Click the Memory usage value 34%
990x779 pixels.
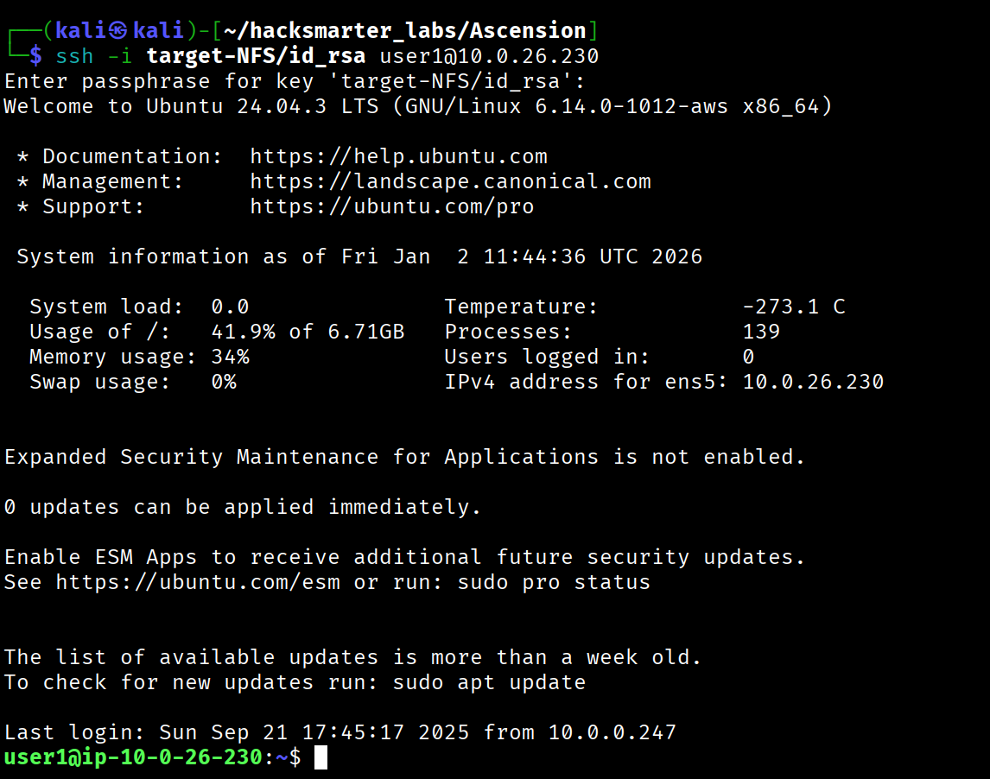pos(230,357)
